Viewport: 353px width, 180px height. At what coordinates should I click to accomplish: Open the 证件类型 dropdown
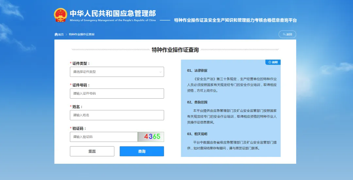tap(117, 72)
